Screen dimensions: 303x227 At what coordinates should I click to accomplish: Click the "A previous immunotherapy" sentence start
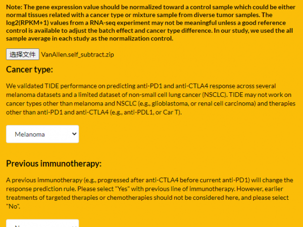tap(44, 180)
